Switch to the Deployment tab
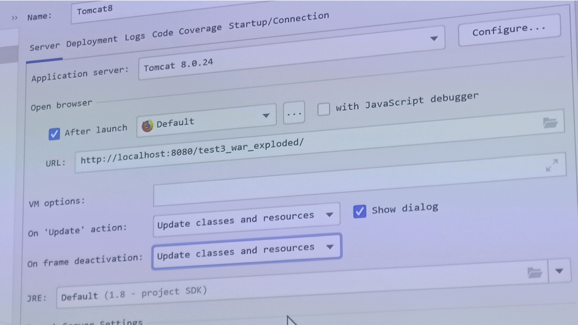The image size is (578, 325). tap(92, 41)
